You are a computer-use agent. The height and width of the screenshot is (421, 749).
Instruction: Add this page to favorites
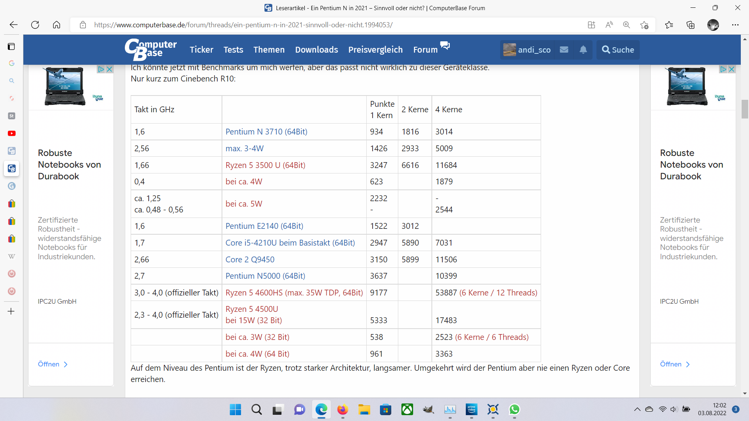click(x=644, y=25)
